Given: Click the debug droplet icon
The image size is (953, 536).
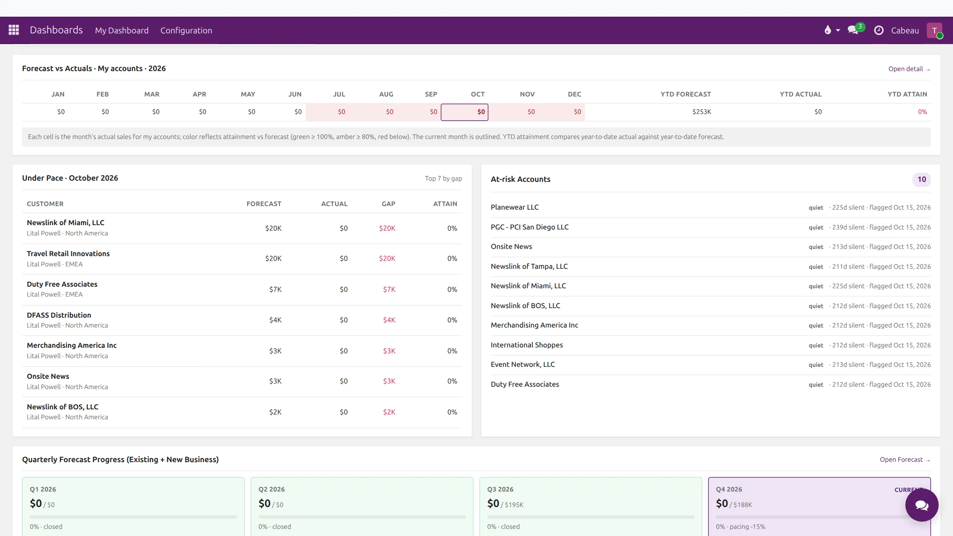Looking at the screenshot, I should pos(828,30).
